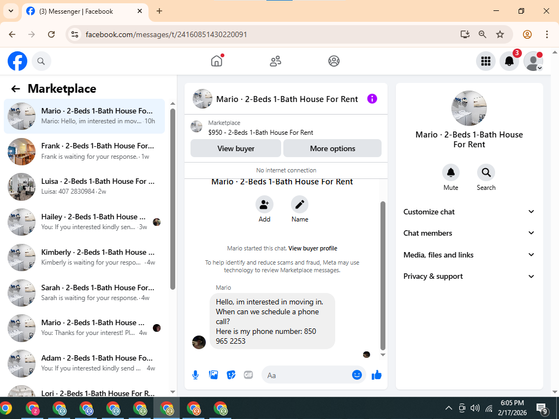
Task: Open Hailey's conversation from 3w
Action: pyautogui.click(x=85, y=222)
